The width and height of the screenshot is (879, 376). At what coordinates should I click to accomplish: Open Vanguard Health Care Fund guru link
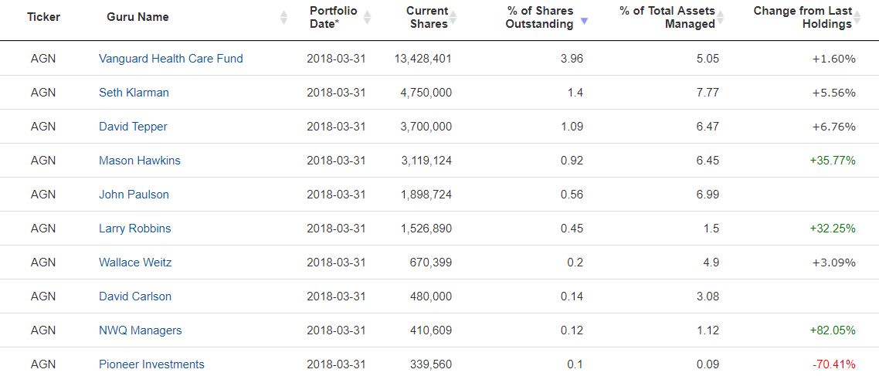[171, 58]
